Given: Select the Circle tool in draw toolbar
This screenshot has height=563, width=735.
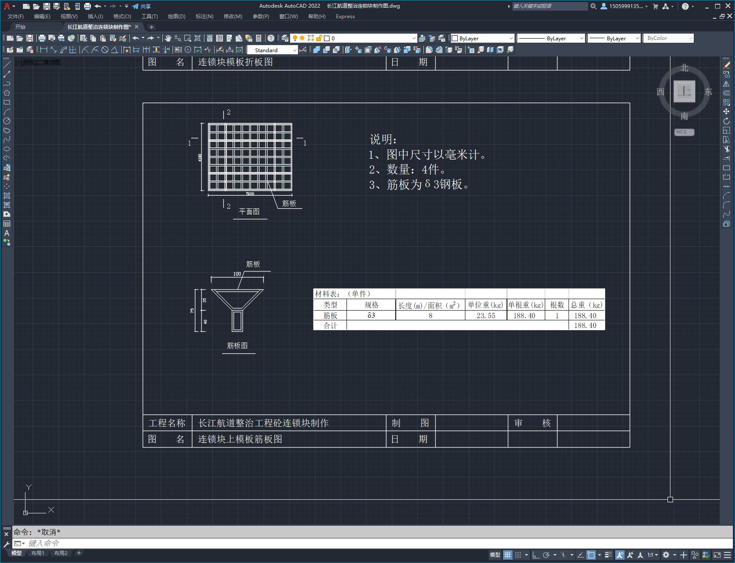Looking at the screenshot, I should [x=7, y=121].
